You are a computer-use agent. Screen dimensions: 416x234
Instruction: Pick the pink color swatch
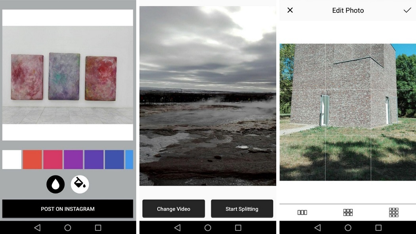53,159
